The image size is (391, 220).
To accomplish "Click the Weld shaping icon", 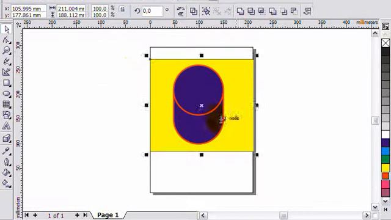I will click(x=240, y=11).
